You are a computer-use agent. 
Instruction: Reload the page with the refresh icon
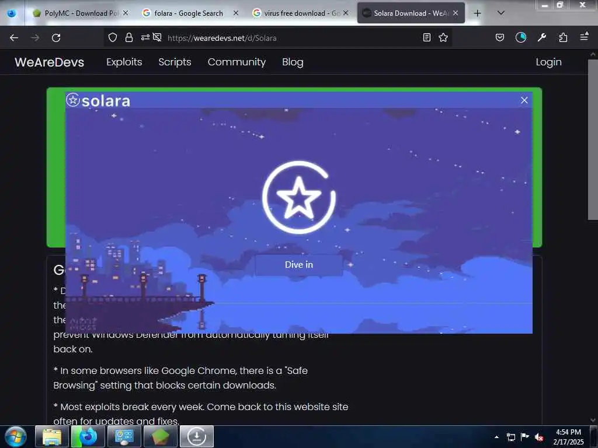pos(56,38)
